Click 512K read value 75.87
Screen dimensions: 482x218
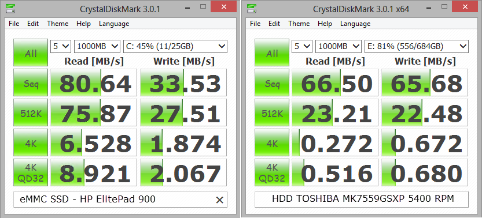tap(94, 112)
